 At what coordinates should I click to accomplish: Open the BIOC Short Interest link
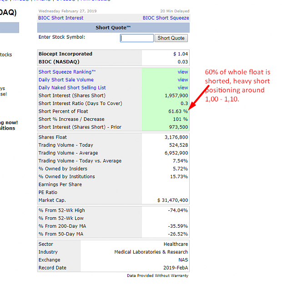pos(61,18)
